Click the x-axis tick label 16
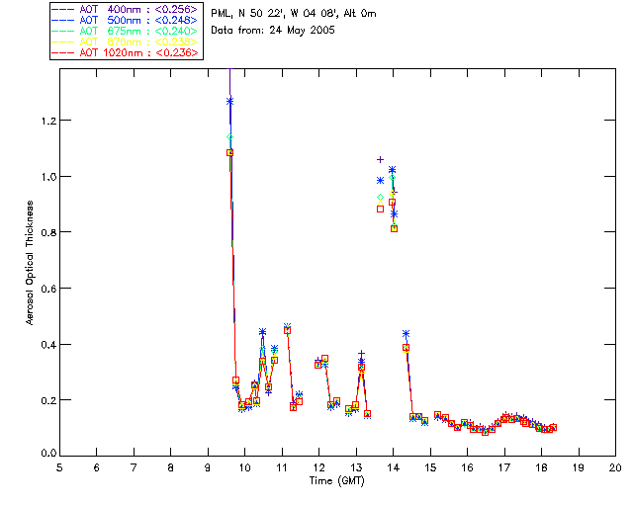 [468, 467]
